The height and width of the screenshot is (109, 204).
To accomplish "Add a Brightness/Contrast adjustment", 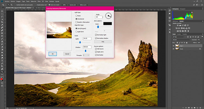I will click(178, 26).
